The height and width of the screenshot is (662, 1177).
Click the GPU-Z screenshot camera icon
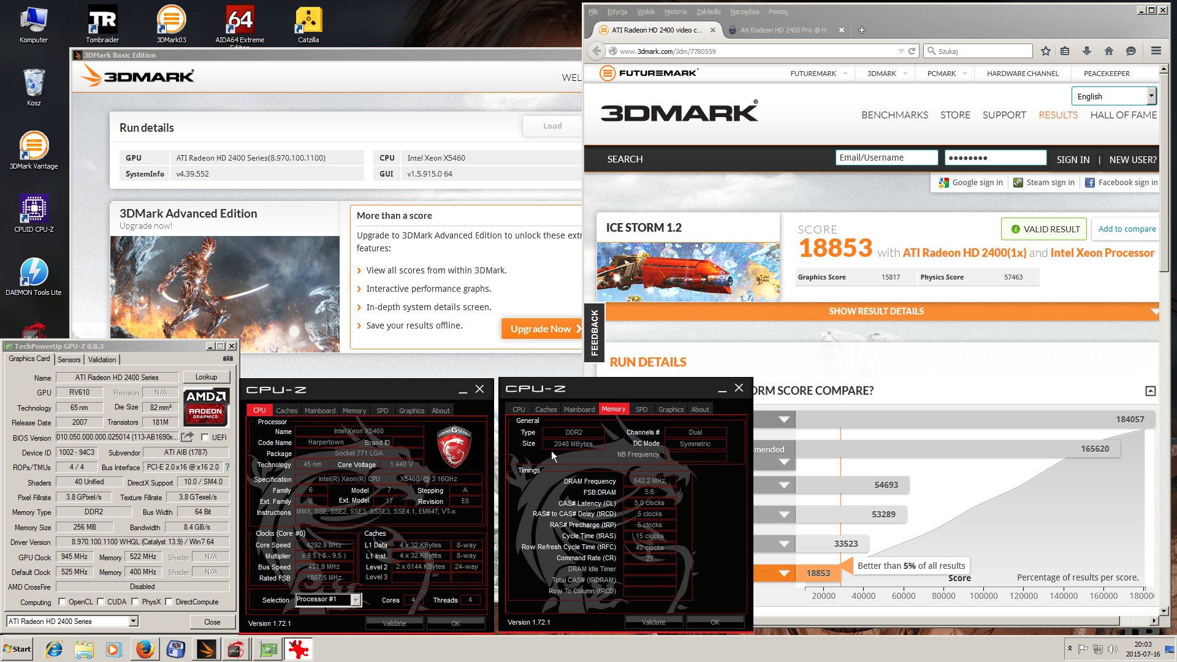click(x=228, y=359)
